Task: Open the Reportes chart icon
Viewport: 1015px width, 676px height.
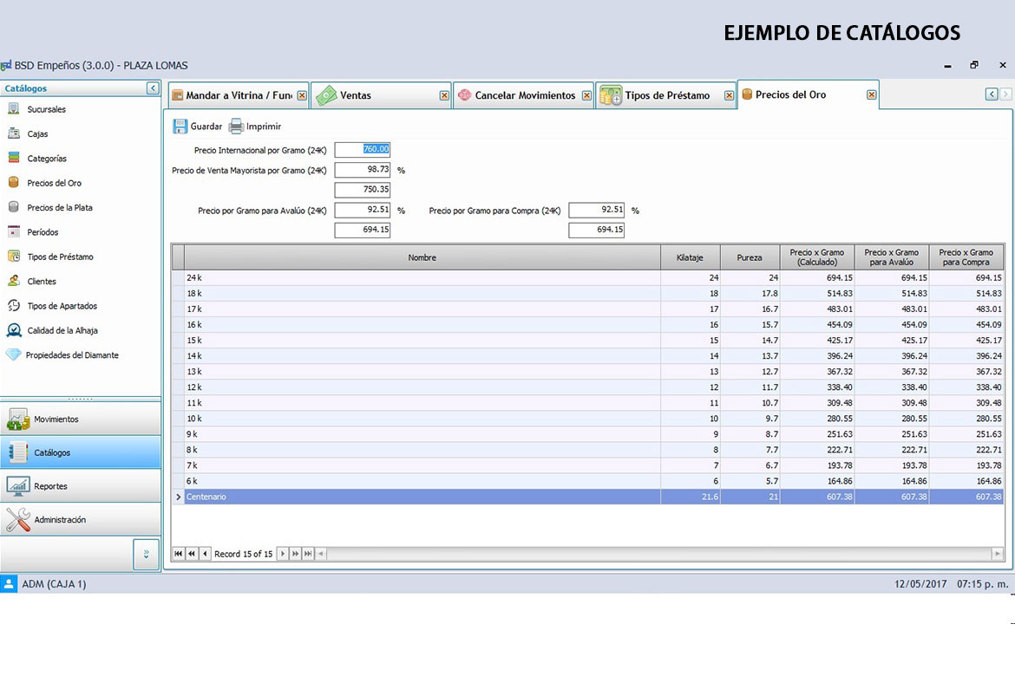Action: [x=18, y=486]
